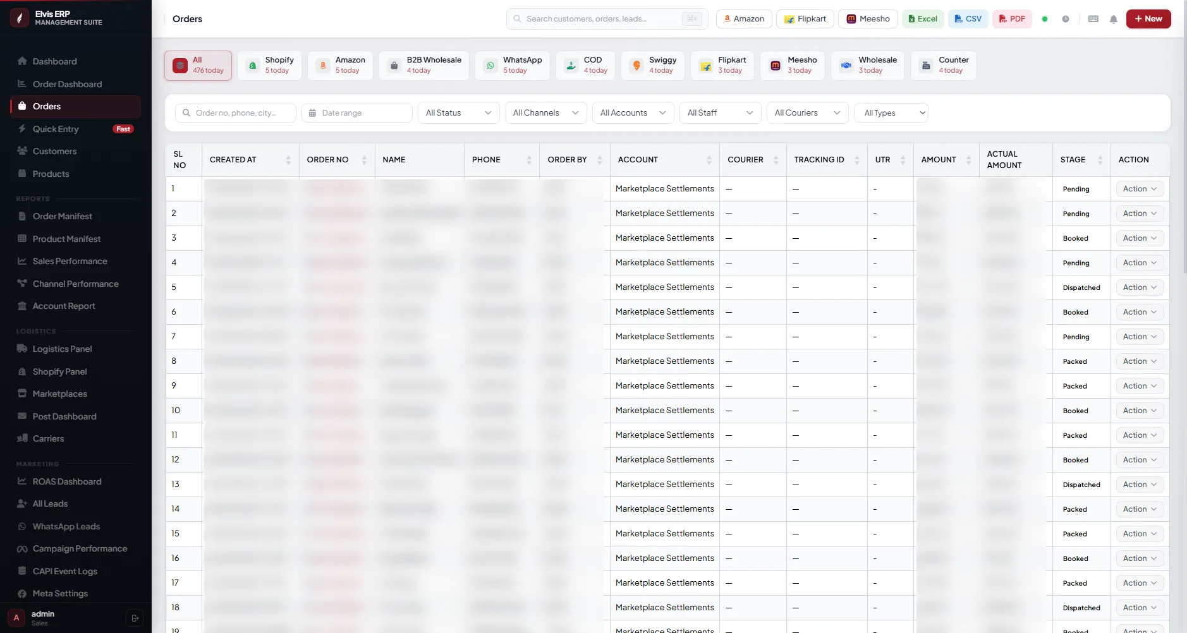Viewport: 1187px width, 633px height.
Task: Open Order Dashboard in the sidebar
Action: [x=75, y=84]
